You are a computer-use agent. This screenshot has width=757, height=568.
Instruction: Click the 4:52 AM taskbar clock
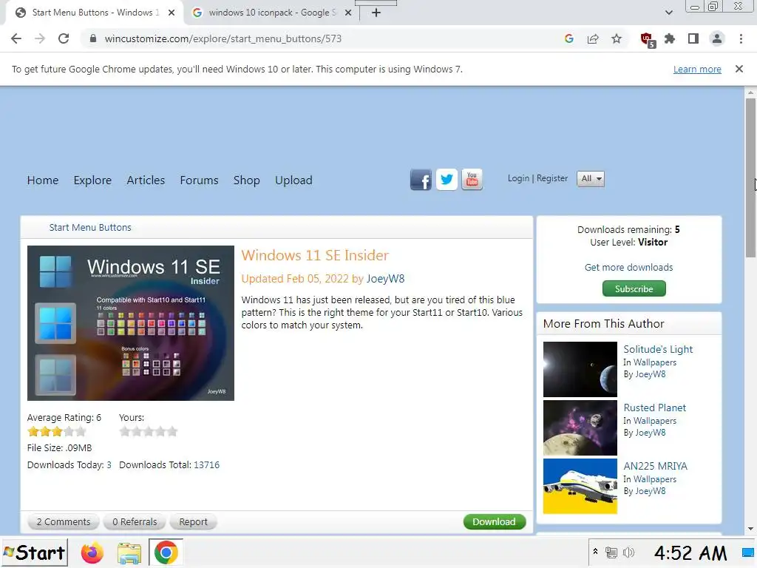click(690, 553)
